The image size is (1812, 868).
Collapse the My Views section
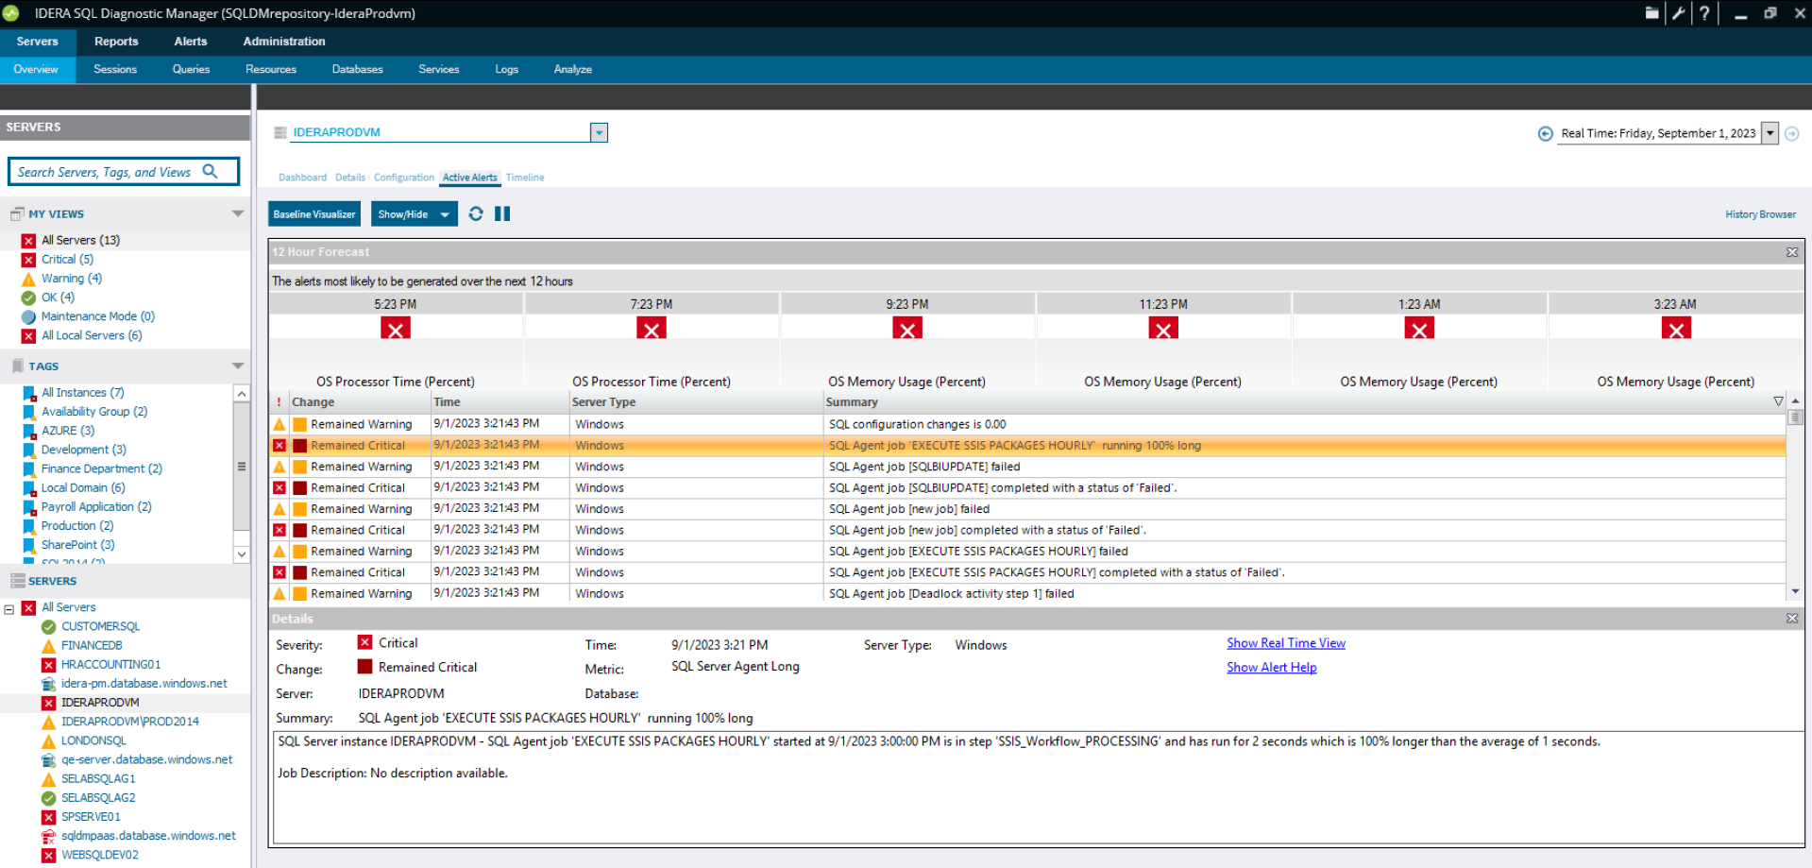pos(238,214)
